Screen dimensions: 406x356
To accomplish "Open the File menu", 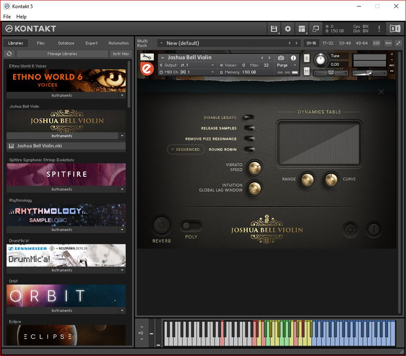I will click(x=7, y=17).
